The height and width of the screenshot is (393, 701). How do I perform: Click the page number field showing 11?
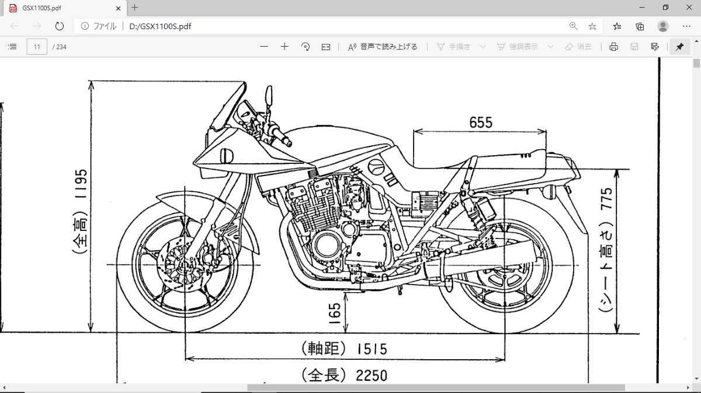pos(37,47)
